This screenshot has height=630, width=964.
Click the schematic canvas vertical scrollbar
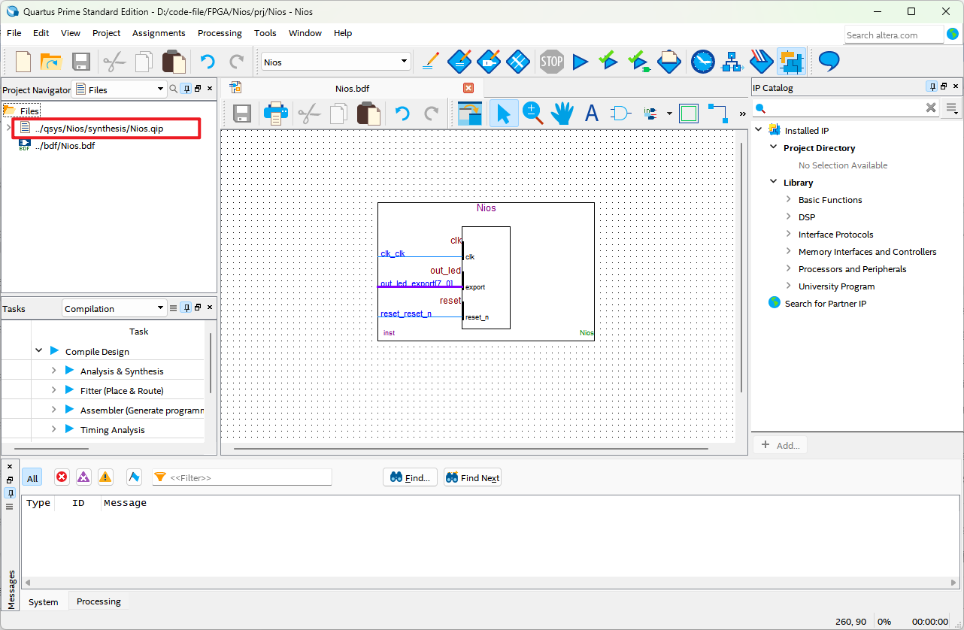click(742, 268)
